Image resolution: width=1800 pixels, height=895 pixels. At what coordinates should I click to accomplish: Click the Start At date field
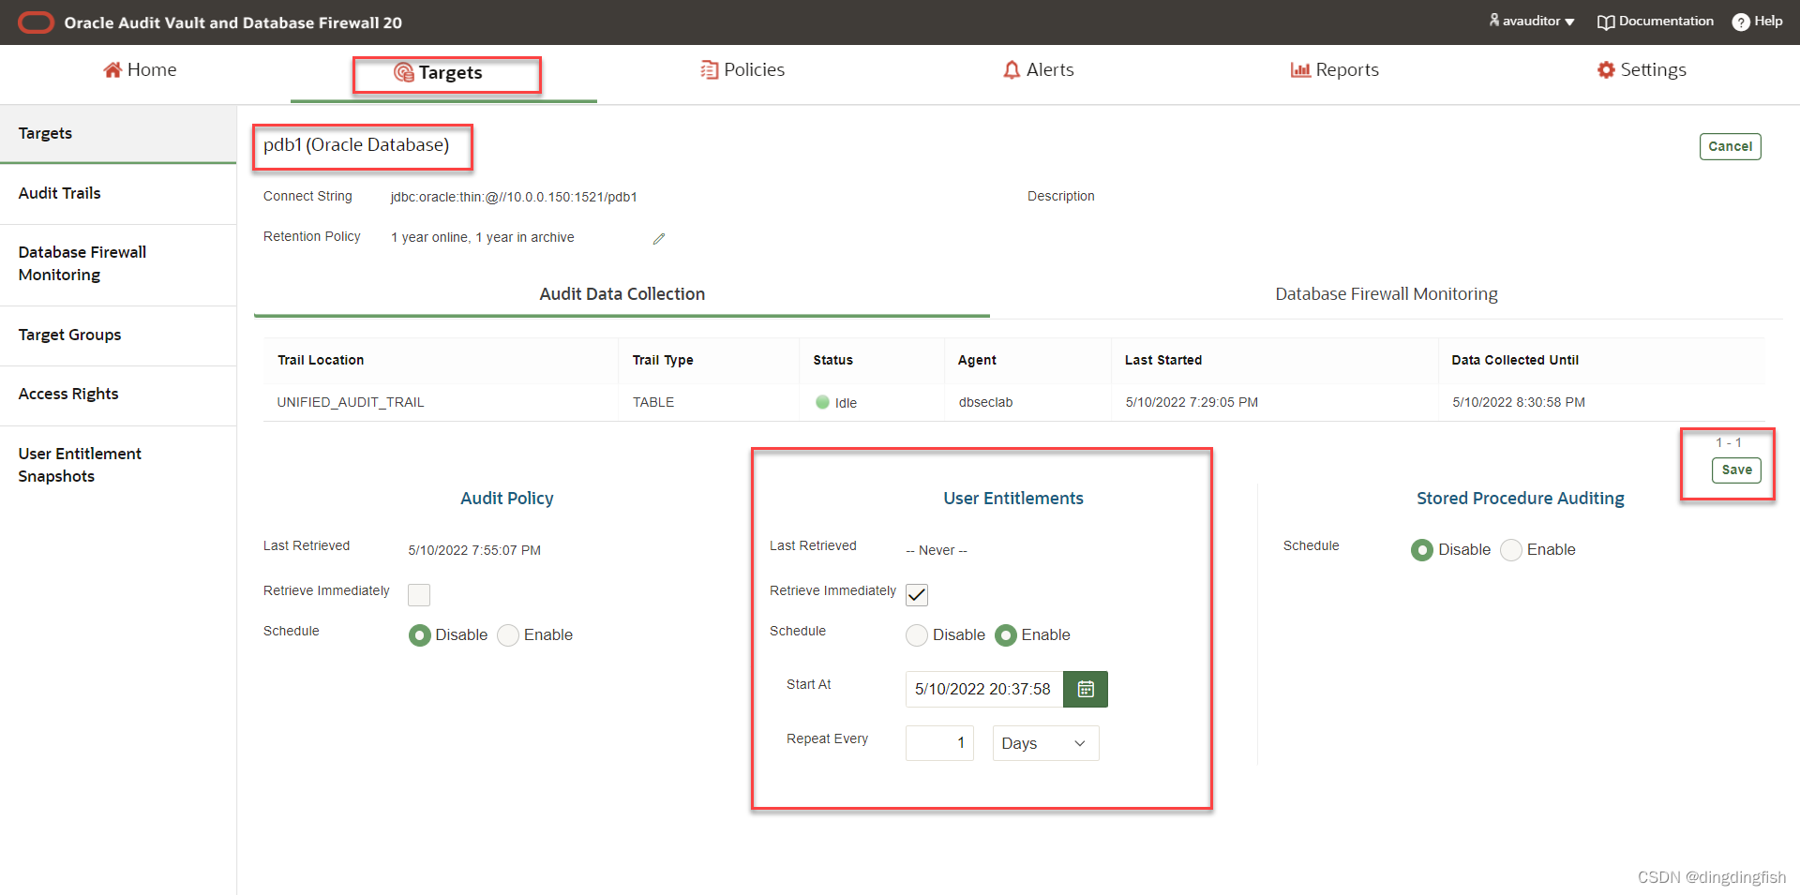(984, 690)
